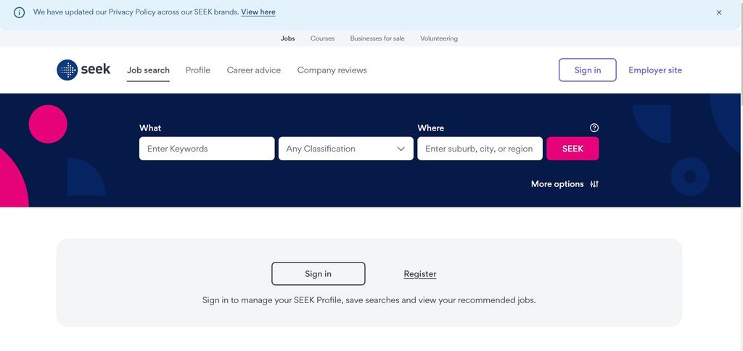Viewport: 743px width, 351px height.
Task: Visit the Employer site link
Action: coord(654,70)
